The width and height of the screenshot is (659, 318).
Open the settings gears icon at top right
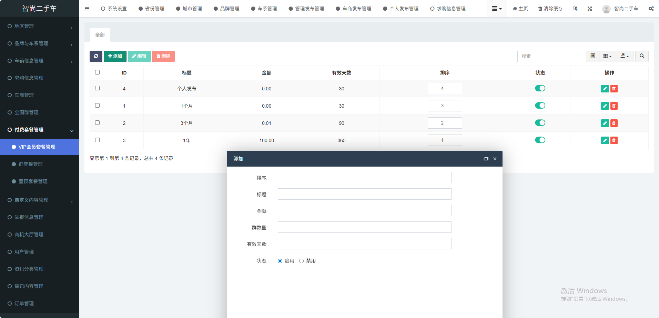[651, 9]
